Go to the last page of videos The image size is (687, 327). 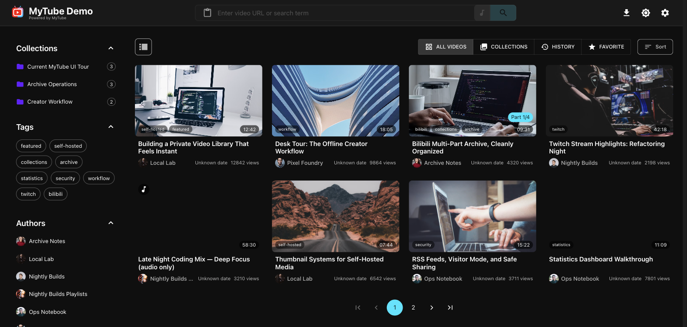(450, 308)
